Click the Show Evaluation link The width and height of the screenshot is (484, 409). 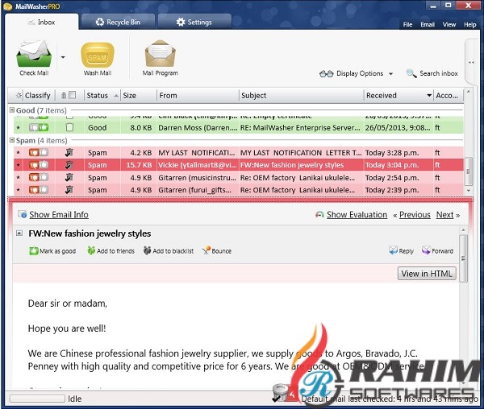pos(357,215)
